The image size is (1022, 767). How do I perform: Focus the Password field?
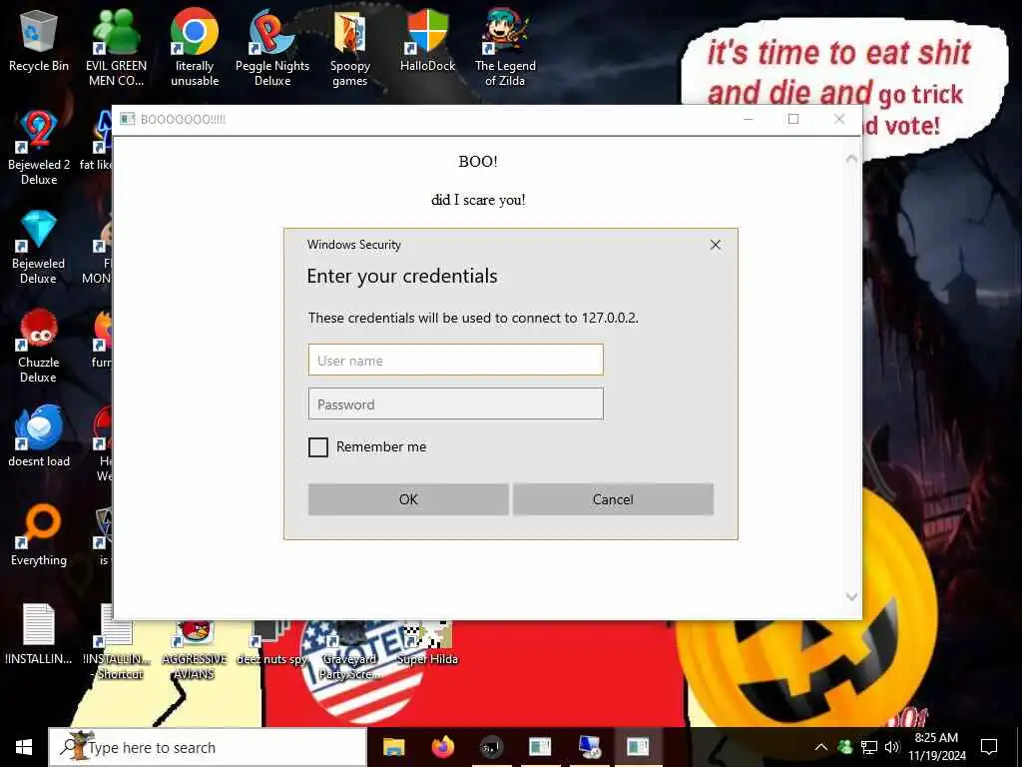(455, 403)
